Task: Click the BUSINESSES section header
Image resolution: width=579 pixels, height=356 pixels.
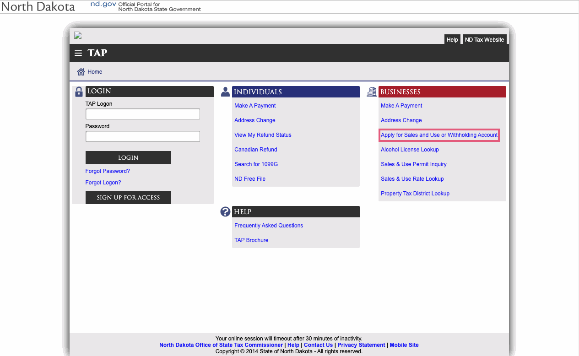Action: tap(442, 92)
